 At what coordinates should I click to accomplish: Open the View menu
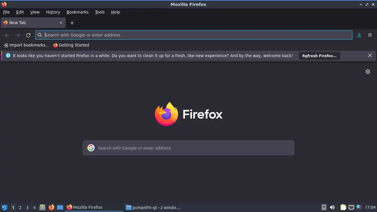click(35, 12)
